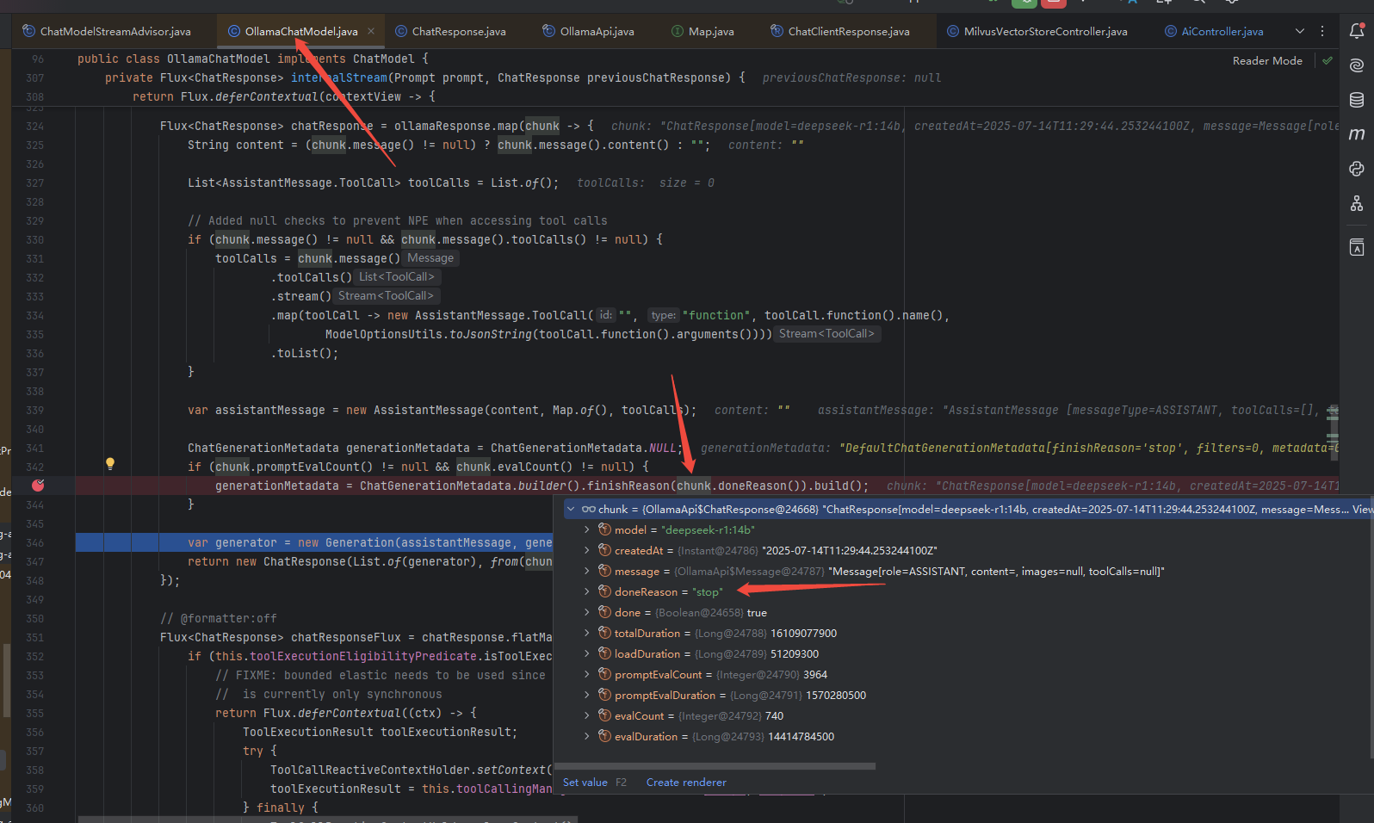Expand the totalDuration field node

pos(587,634)
